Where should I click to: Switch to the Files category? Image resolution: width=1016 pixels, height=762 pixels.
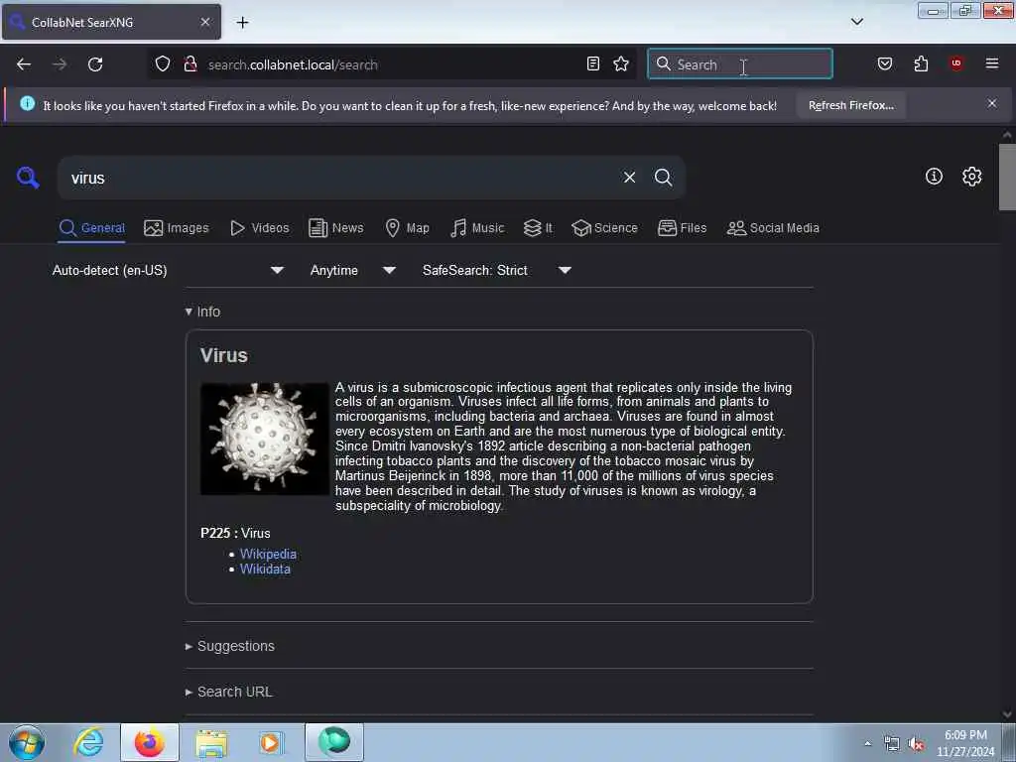point(682,228)
